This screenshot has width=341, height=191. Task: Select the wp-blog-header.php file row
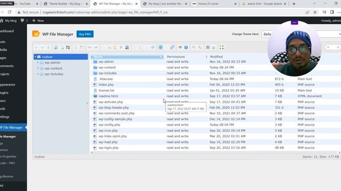pos(215,108)
